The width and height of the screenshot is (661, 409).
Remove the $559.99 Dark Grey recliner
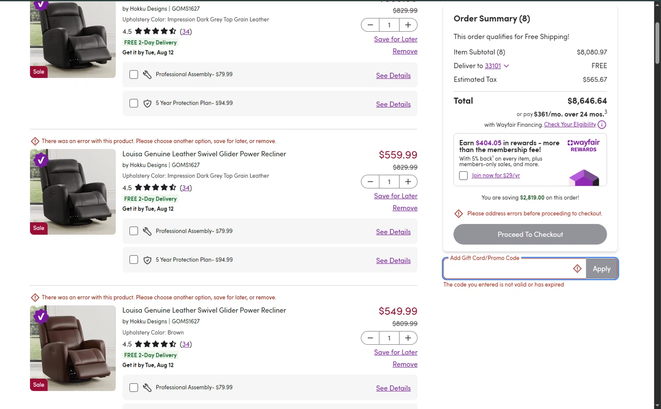[x=405, y=208]
